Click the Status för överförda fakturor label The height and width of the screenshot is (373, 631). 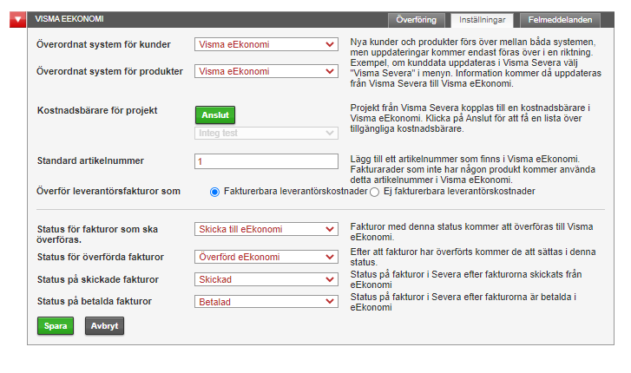pos(101,257)
